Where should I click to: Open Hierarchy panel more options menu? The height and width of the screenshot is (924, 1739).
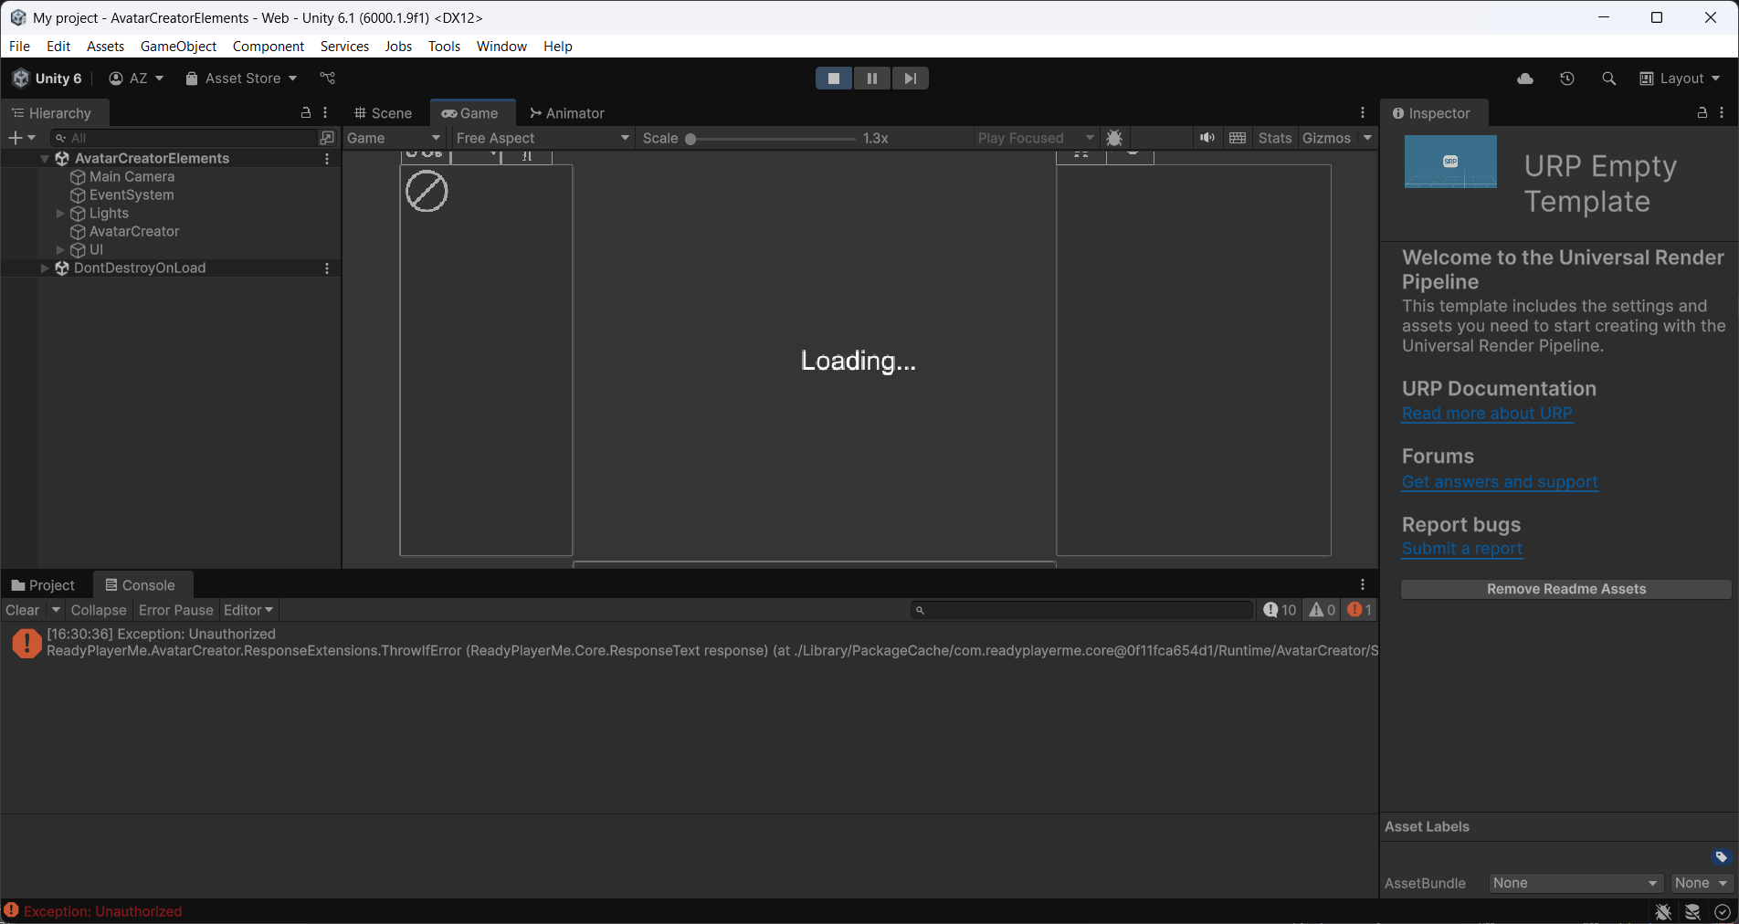pos(325,113)
